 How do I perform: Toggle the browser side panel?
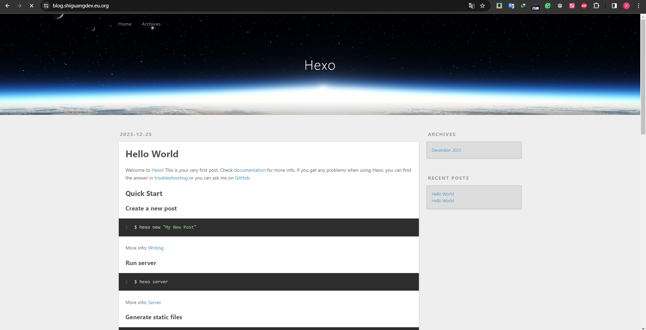coord(614,6)
